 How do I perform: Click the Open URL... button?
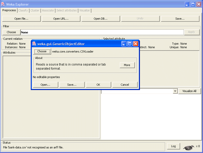[x=61, y=19]
